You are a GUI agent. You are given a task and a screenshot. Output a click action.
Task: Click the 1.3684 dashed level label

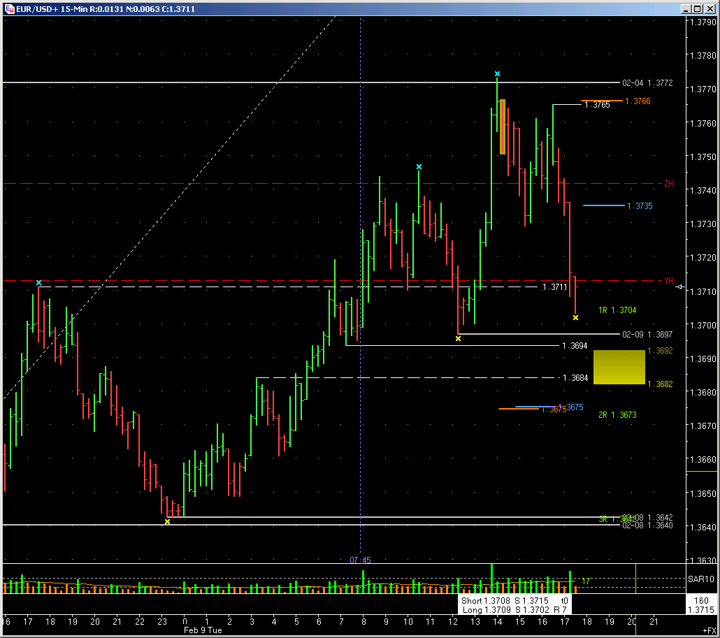tap(575, 378)
